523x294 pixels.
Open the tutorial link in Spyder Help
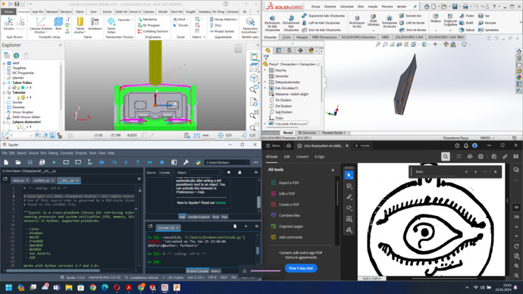[221, 202]
